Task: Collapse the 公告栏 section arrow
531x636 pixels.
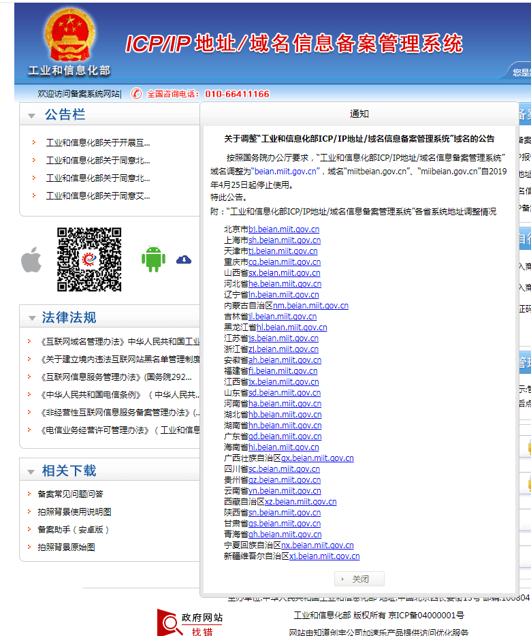Action: click(x=31, y=116)
